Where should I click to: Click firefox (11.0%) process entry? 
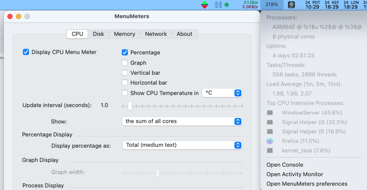point(301,141)
